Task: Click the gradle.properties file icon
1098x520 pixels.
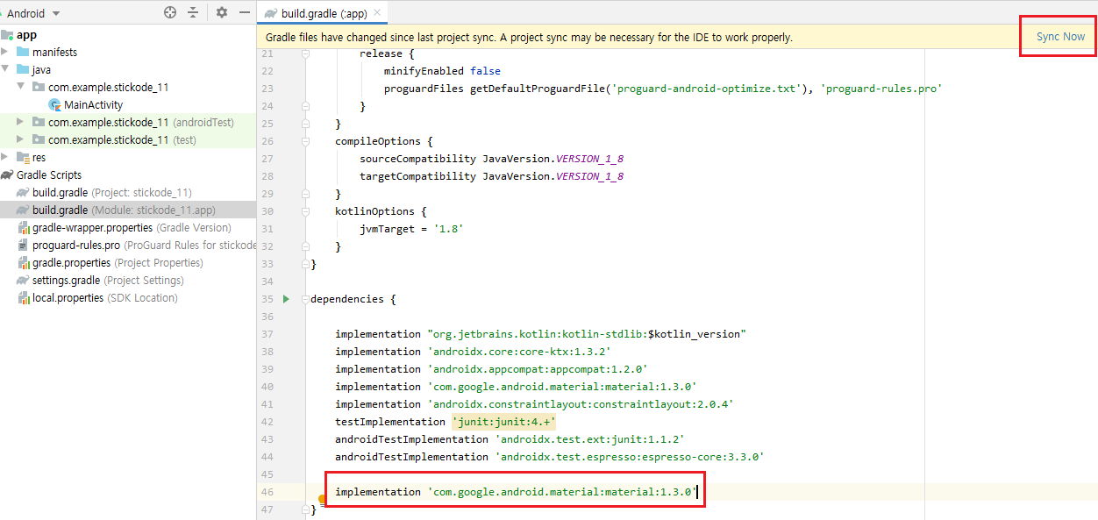Action: 23,263
